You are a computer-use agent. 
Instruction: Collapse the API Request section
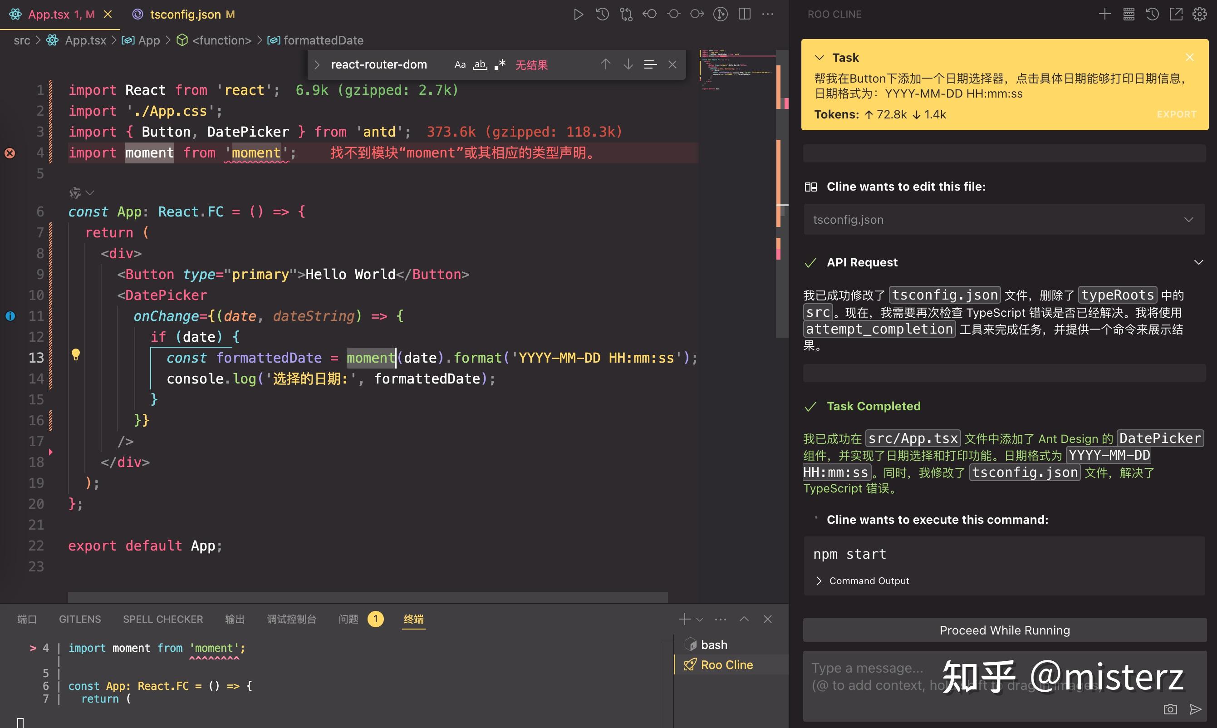coord(1198,262)
